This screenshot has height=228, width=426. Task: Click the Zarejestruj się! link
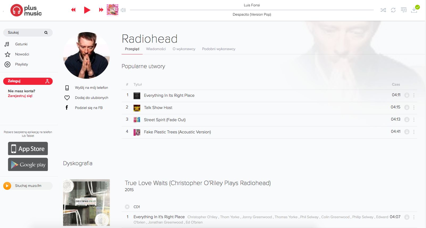20,96
